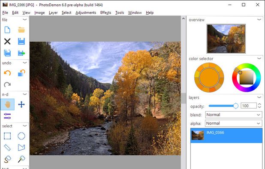The width and height of the screenshot is (265, 169).
Task: Click the layer opacity slider handle
Action: click(236, 106)
